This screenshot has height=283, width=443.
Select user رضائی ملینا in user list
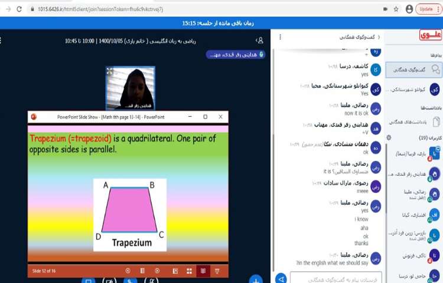point(415,195)
